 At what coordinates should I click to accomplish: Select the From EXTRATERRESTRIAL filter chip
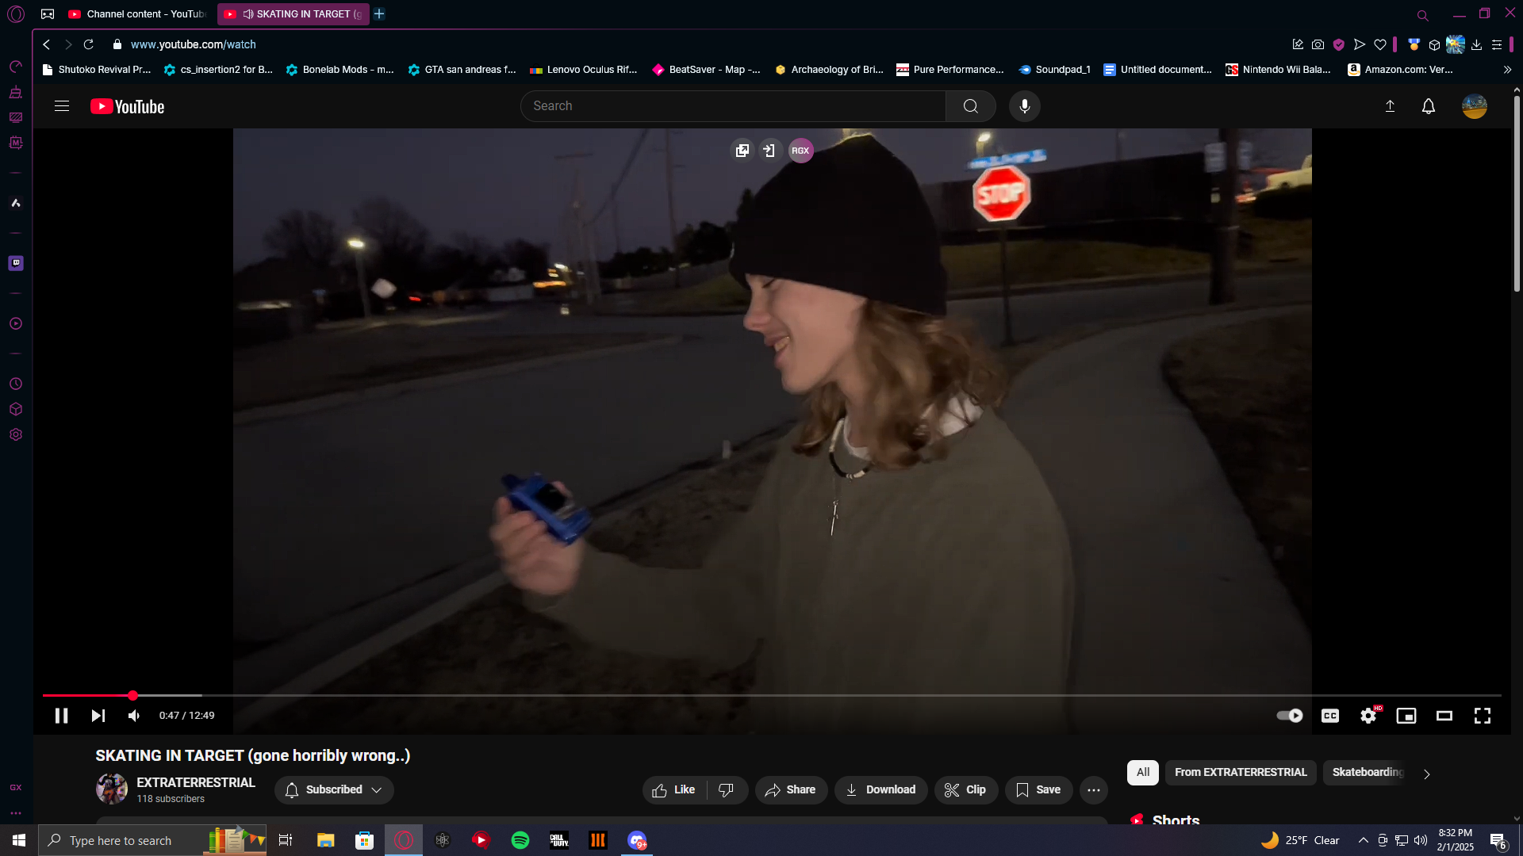[1240, 772]
